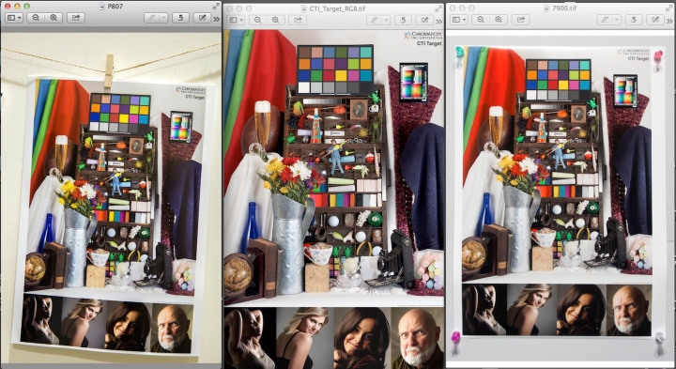
Task: Zoom in on CTI_Target_RGB.tif image
Action: click(275, 20)
